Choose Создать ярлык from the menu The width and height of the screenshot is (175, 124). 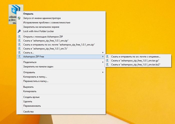point(31,97)
